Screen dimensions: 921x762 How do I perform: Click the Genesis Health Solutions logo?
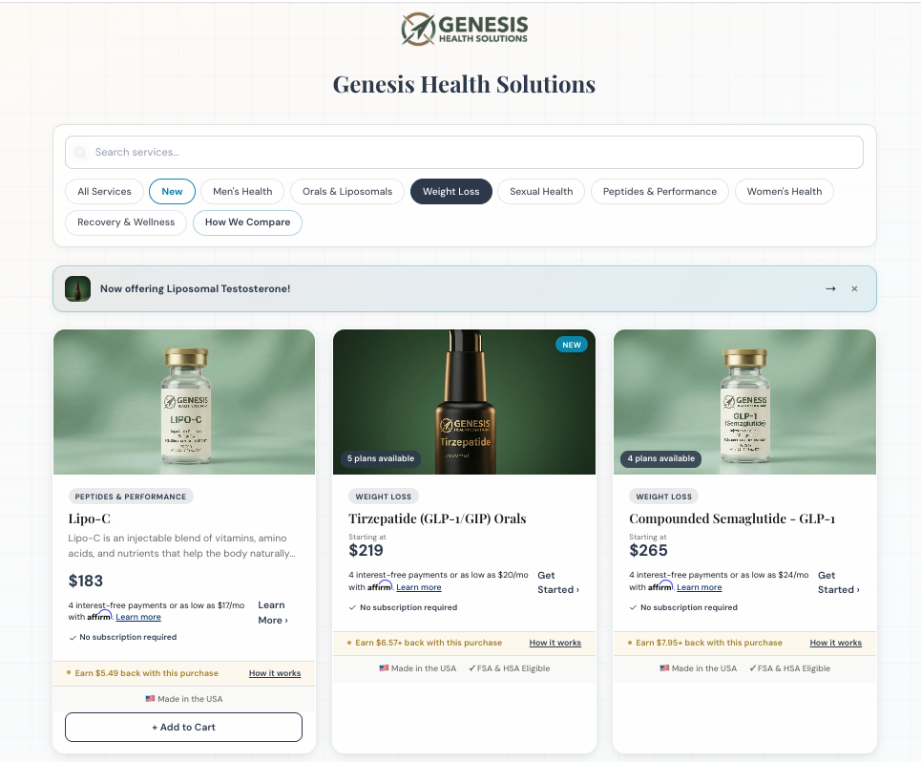click(x=464, y=29)
